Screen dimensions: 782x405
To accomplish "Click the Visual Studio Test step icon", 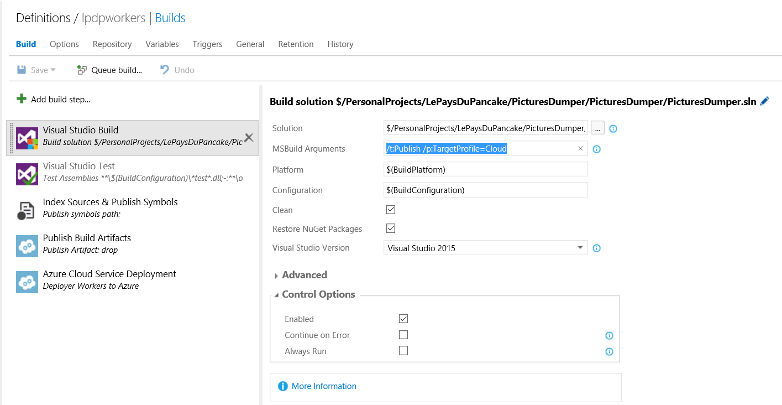I will [27, 174].
